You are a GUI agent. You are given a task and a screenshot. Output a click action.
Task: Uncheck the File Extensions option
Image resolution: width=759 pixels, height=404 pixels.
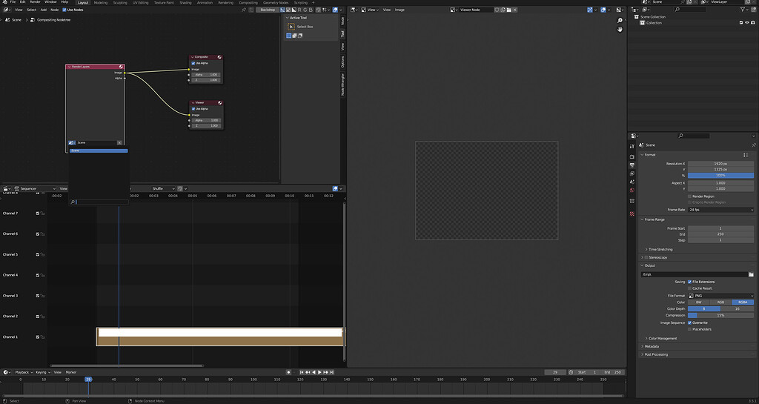pyautogui.click(x=689, y=282)
